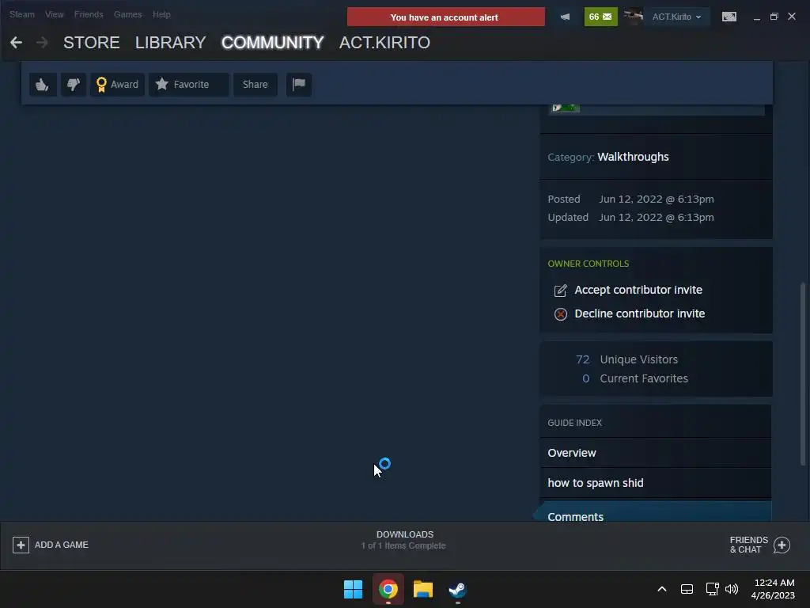
Task: Open the Games menu
Action: tap(127, 14)
